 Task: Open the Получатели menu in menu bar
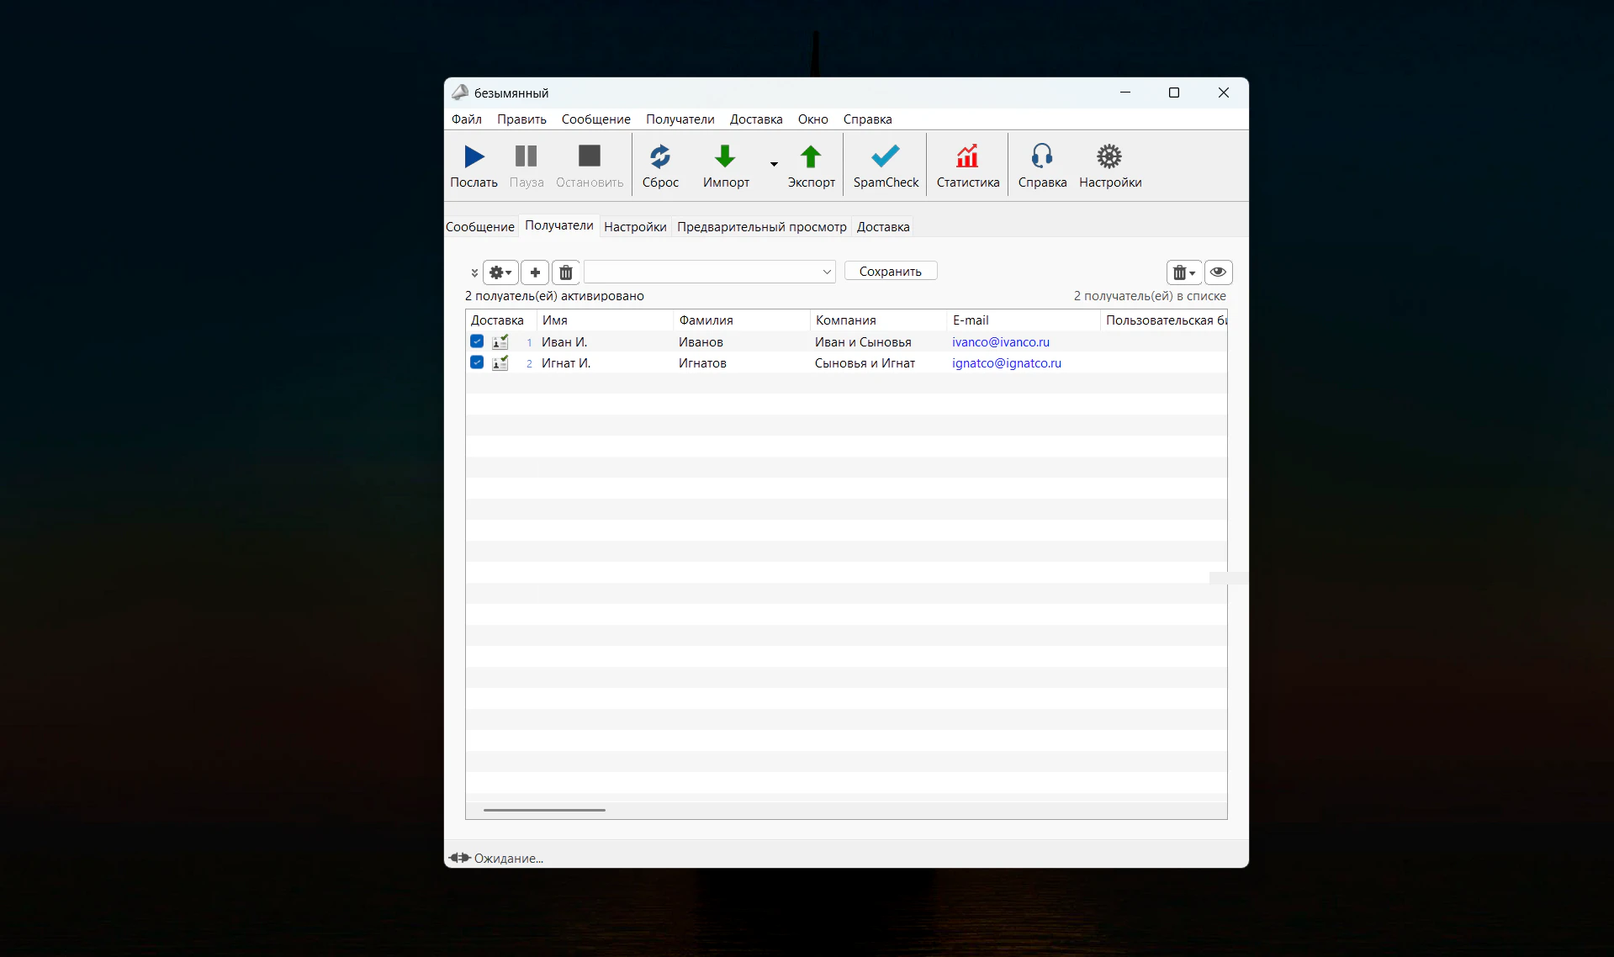pyautogui.click(x=680, y=119)
